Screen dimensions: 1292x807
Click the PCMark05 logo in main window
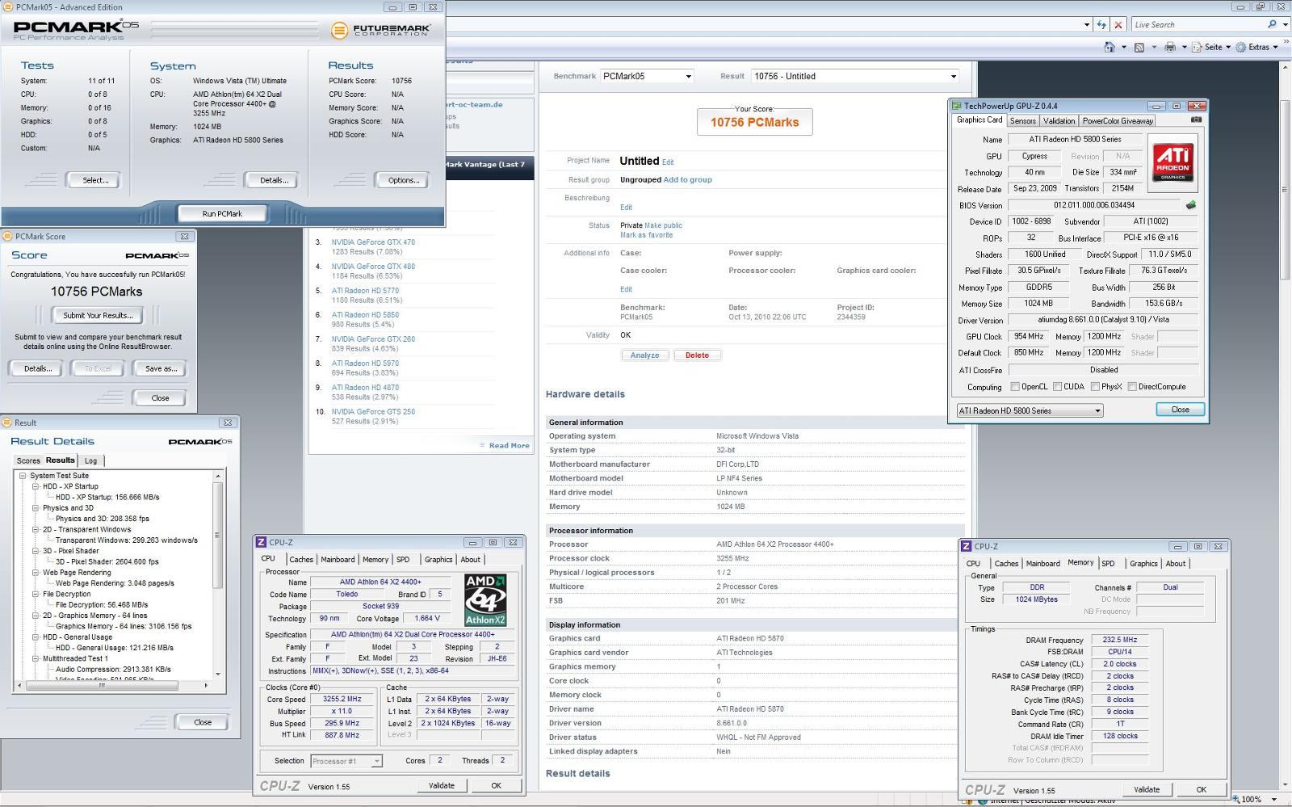click(76, 29)
